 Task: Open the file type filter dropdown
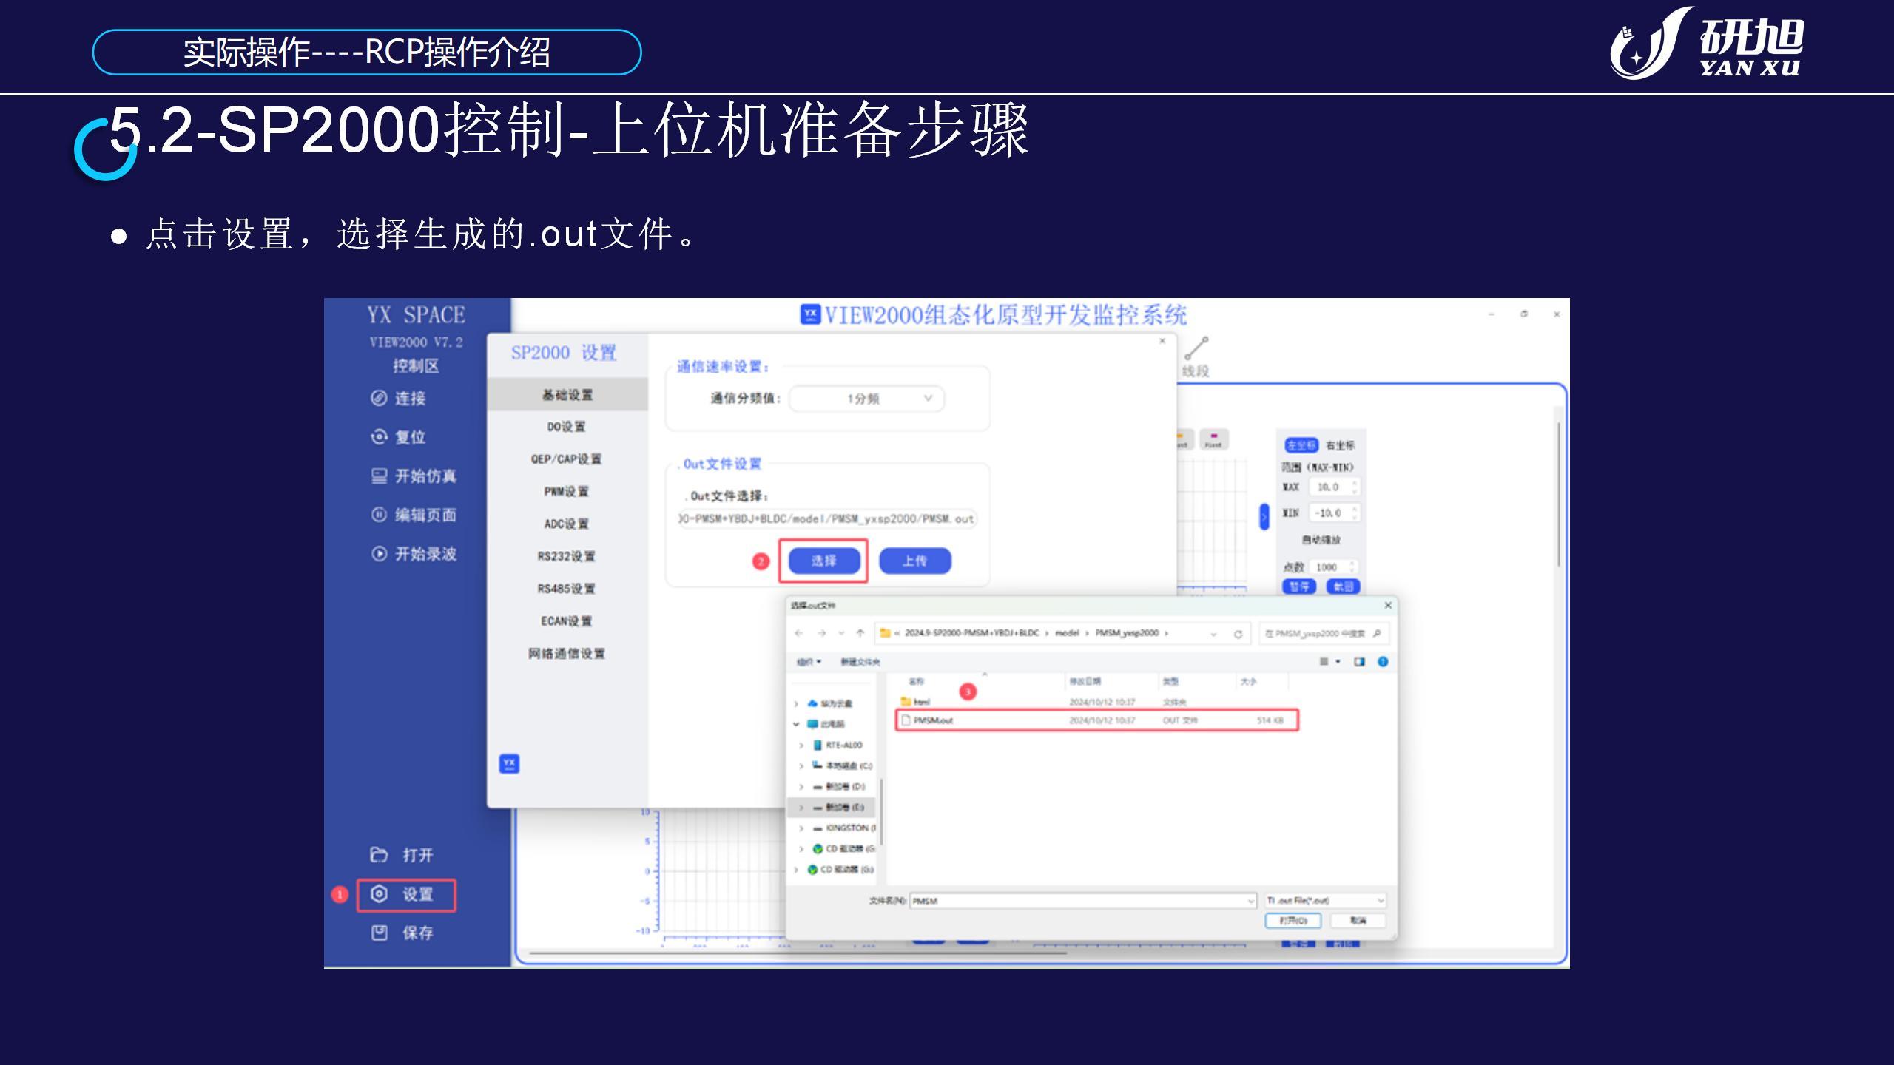tap(1324, 900)
